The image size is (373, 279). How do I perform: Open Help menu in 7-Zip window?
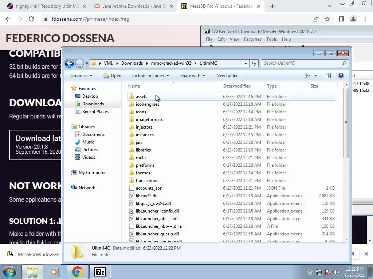tap(286, 39)
